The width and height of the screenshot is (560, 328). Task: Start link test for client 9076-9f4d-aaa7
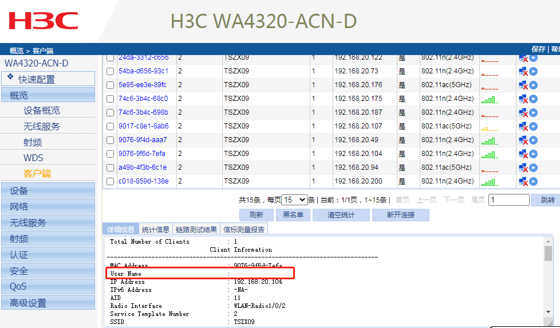[533, 140]
